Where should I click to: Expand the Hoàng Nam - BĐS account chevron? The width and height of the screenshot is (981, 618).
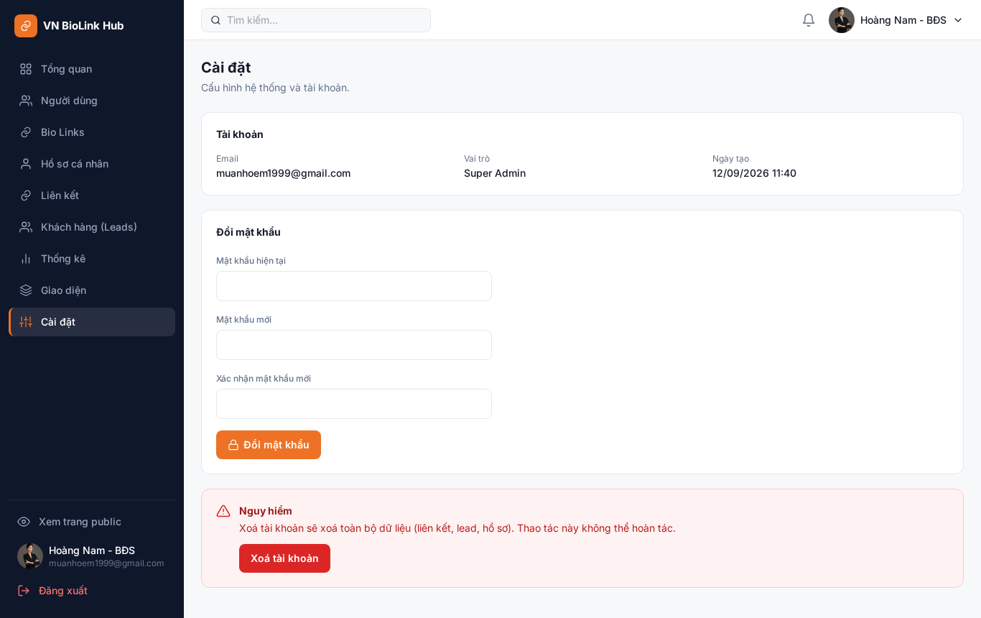958,20
